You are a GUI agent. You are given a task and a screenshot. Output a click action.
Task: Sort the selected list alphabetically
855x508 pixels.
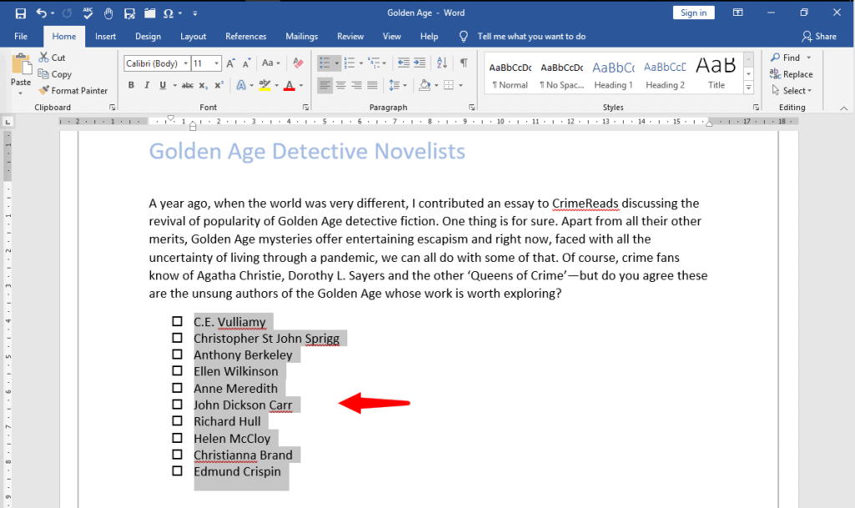click(x=443, y=63)
